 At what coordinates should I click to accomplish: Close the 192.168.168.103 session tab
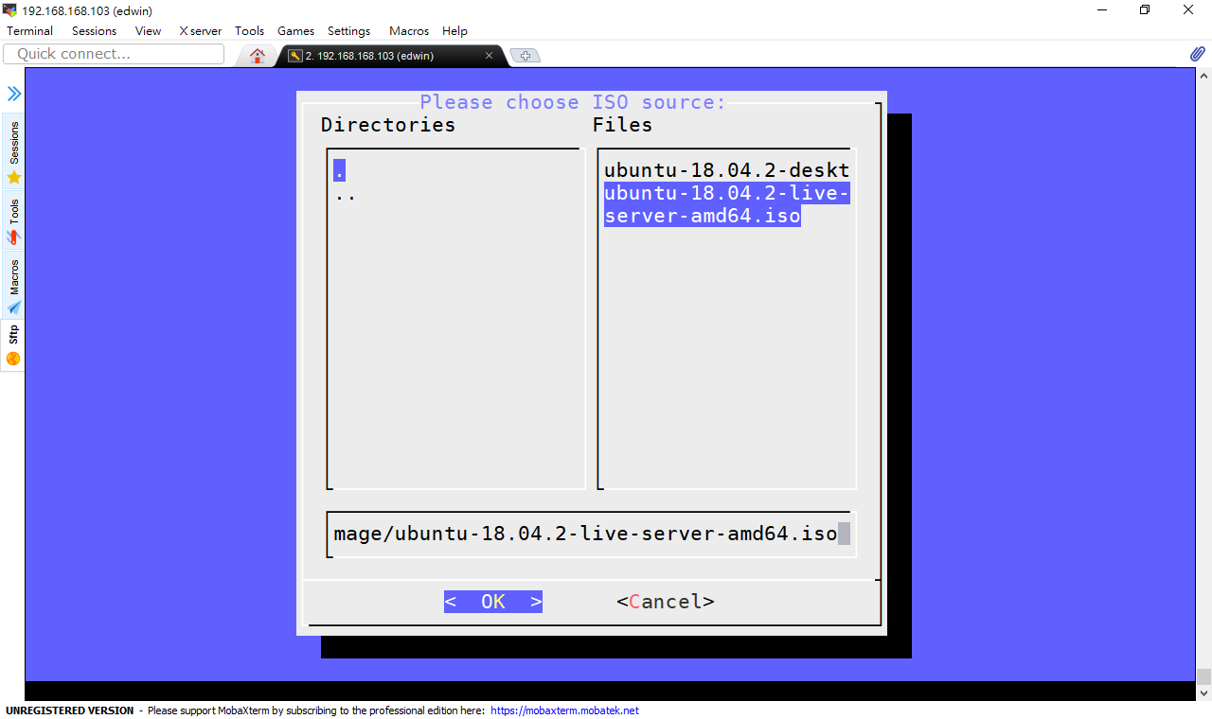[490, 56]
